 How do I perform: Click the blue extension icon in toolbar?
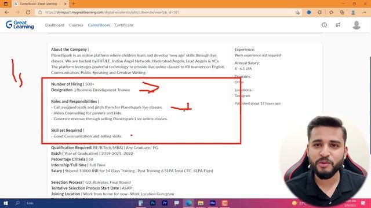(309, 12)
